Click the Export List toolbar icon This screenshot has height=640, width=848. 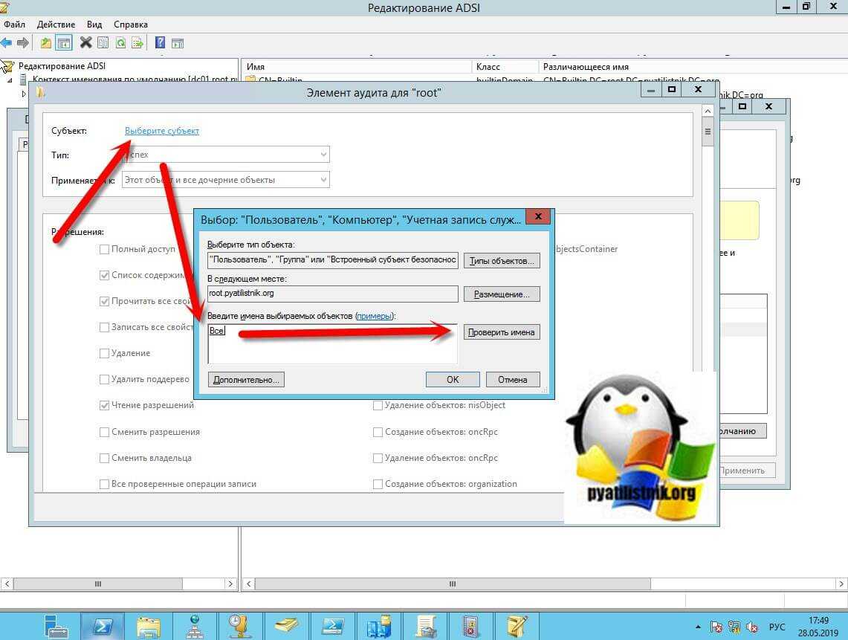coord(137,43)
